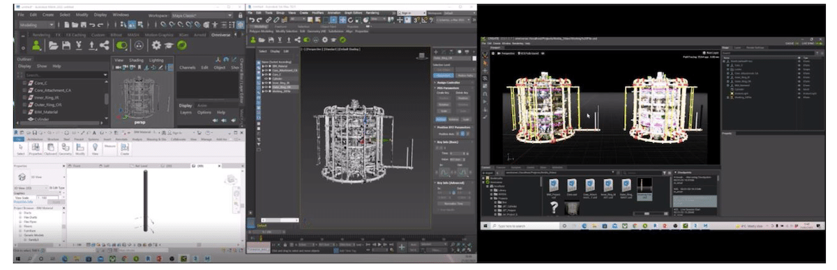Click the green swirl Omniverse icon in Maya shelf
Screen dimensions: 837x270
click(181, 45)
